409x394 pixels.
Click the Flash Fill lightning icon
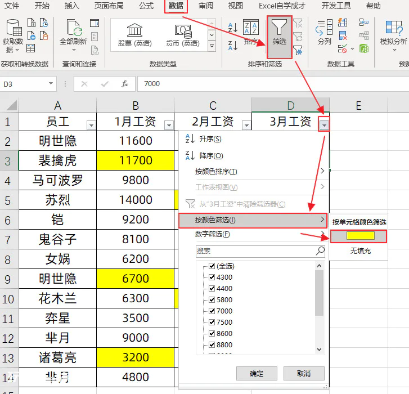(343, 23)
